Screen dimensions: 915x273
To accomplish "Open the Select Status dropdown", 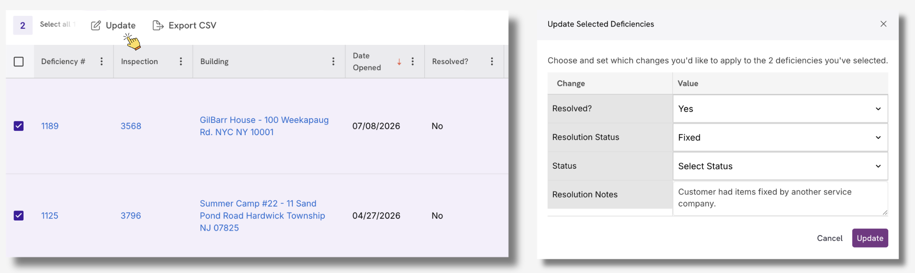I will (780, 166).
